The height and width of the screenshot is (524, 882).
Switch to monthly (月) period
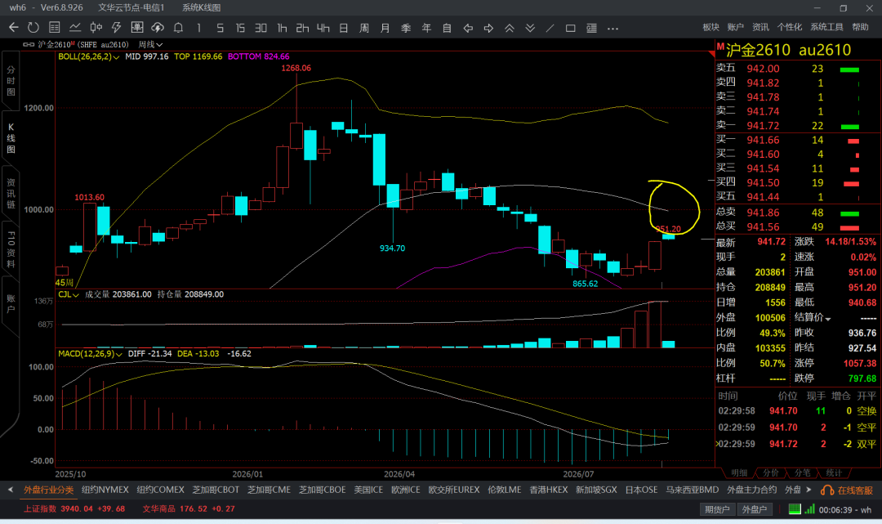point(385,28)
